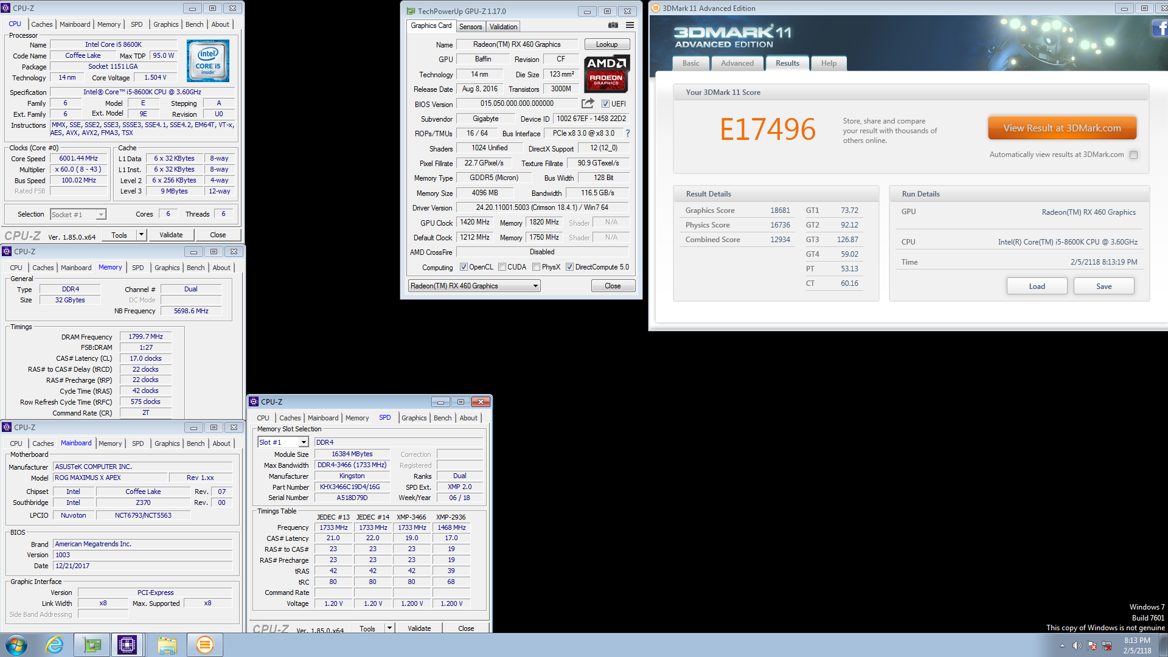Click the Load button in Run Details
1168x657 pixels.
[1037, 287]
